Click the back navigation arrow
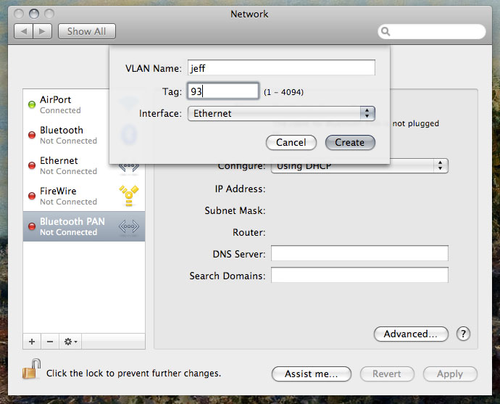Viewport: 500px width, 404px height. pyautogui.click(x=24, y=31)
